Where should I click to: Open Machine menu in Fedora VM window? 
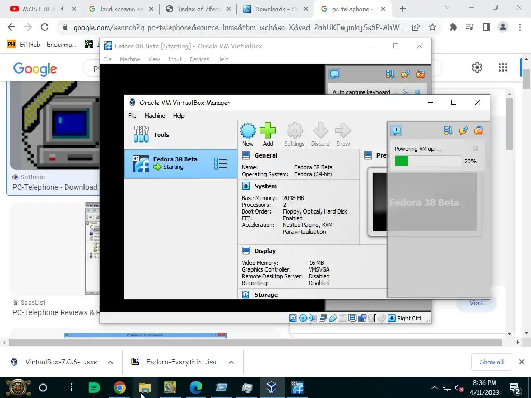[130, 59]
